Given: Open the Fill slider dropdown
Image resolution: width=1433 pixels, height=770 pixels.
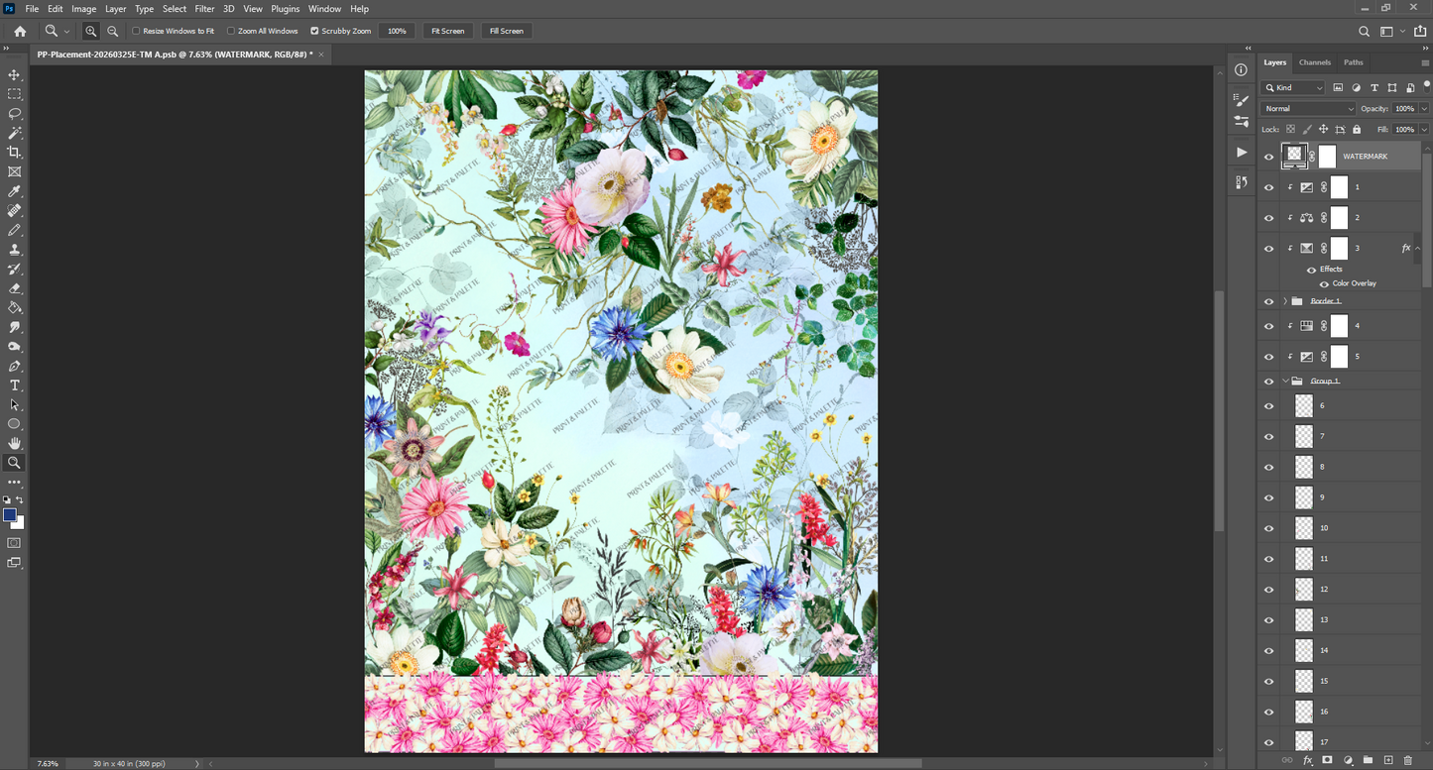Looking at the screenshot, I should (x=1425, y=129).
